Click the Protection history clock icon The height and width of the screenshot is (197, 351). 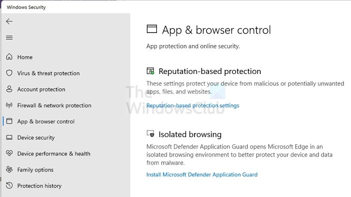[x=9, y=185]
